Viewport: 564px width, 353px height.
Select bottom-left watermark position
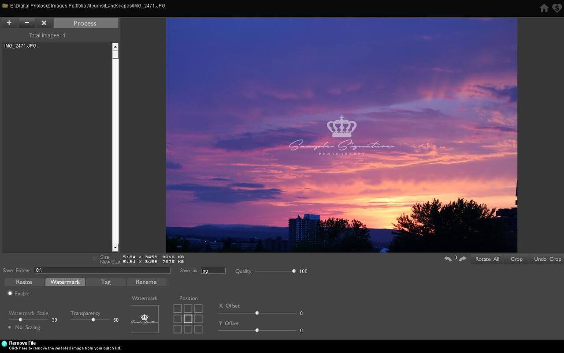(178, 329)
